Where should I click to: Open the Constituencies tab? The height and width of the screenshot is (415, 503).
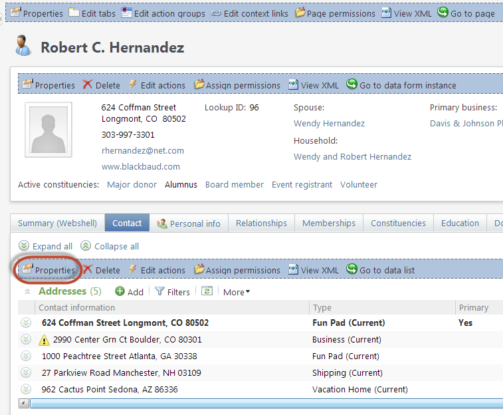(x=398, y=223)
